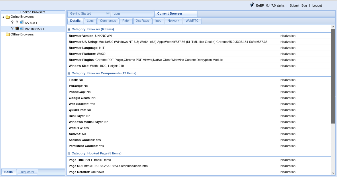Click the Offline Browsers folder icon

click(8, 35)
